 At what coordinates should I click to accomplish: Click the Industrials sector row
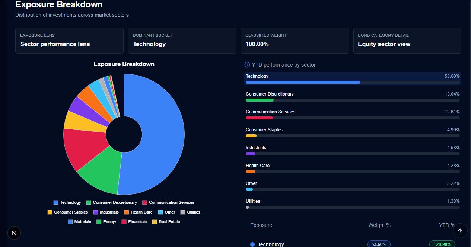click(353, 150)
